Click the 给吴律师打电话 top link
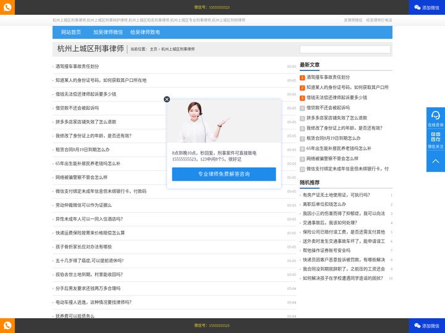The width and height of the screenshot is (445, 333). tap(379, 20)
